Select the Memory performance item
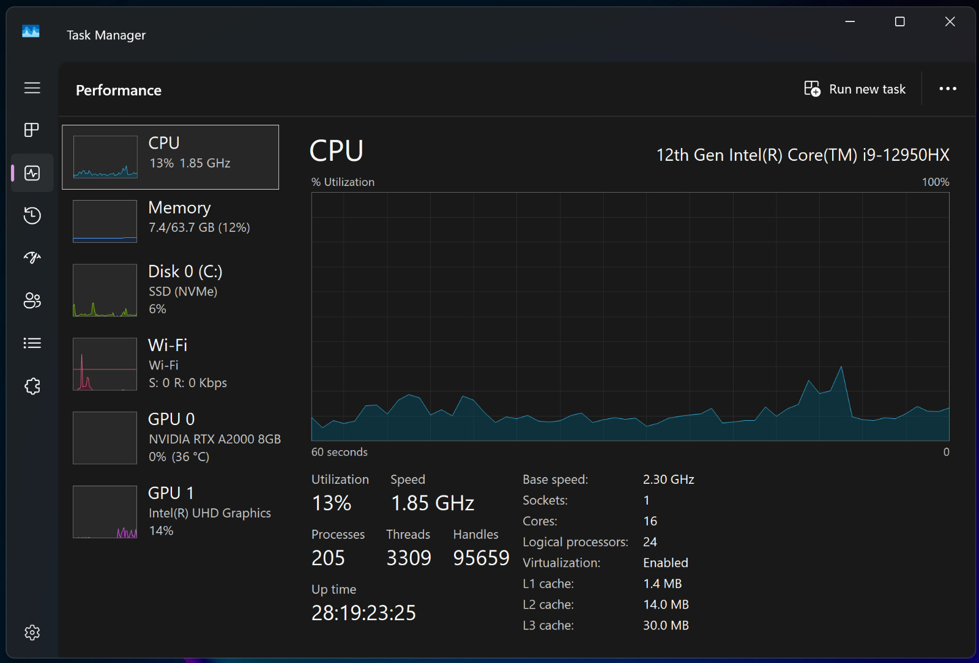979x663 pixels. [170, 221]
